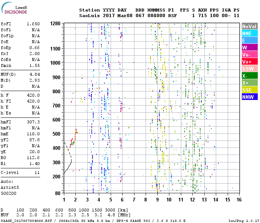This screenshot has width=260, height=223.
Task: Click the 3000 km distance column header
Action: 110,210
